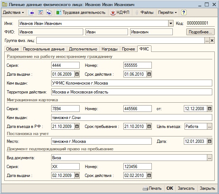Open the Вид документа selection ellipsis

point(209,158)
